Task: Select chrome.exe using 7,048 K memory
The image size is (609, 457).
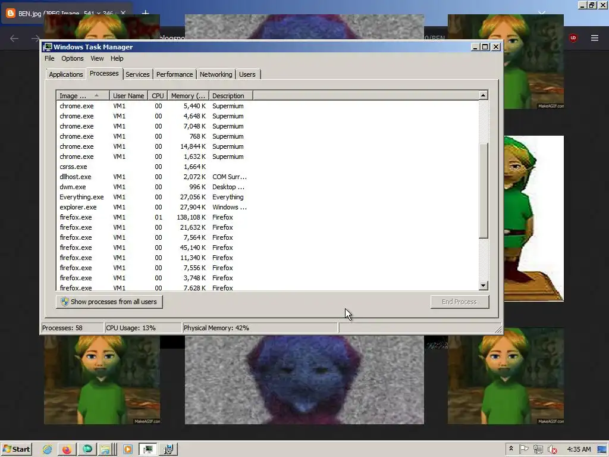Action: click(x=267, y=126)
